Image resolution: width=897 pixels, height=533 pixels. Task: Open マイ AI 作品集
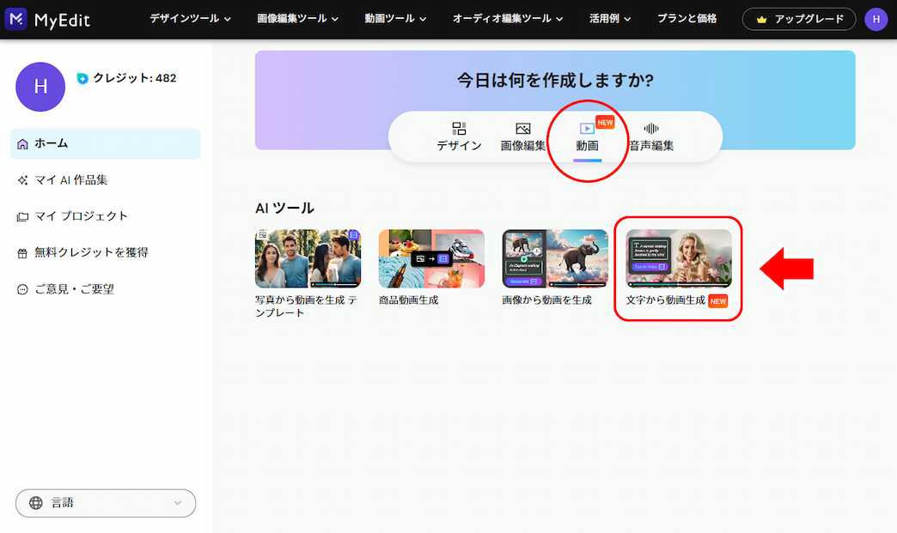click(71, 180)
